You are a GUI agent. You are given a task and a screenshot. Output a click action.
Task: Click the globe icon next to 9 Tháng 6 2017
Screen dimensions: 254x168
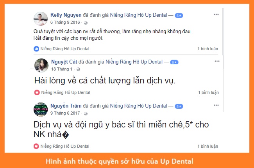click(x=86, y=113)
